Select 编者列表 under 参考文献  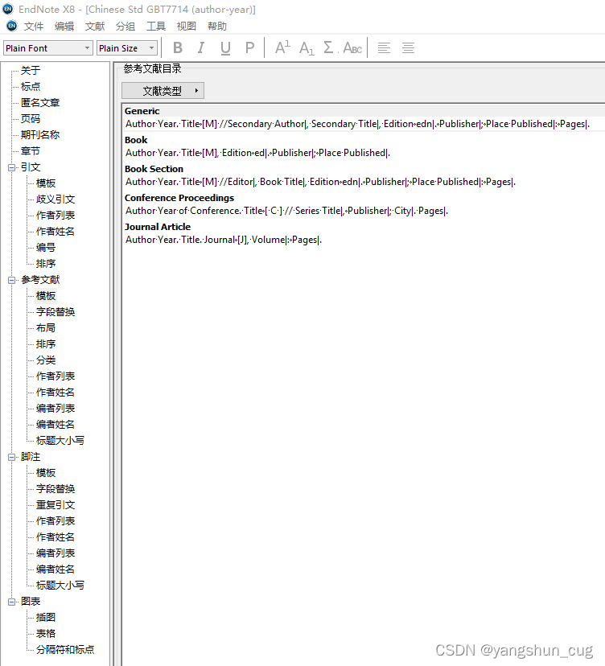pos(56,408)
